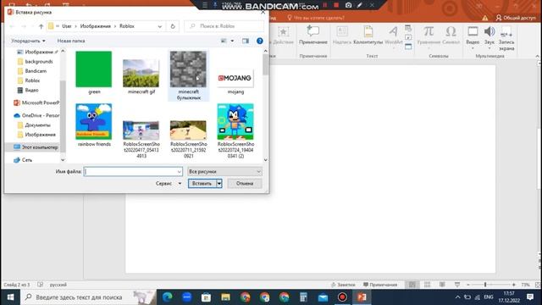
Task: Click the Действие action ribbon icon
Action: click(283, 36)
